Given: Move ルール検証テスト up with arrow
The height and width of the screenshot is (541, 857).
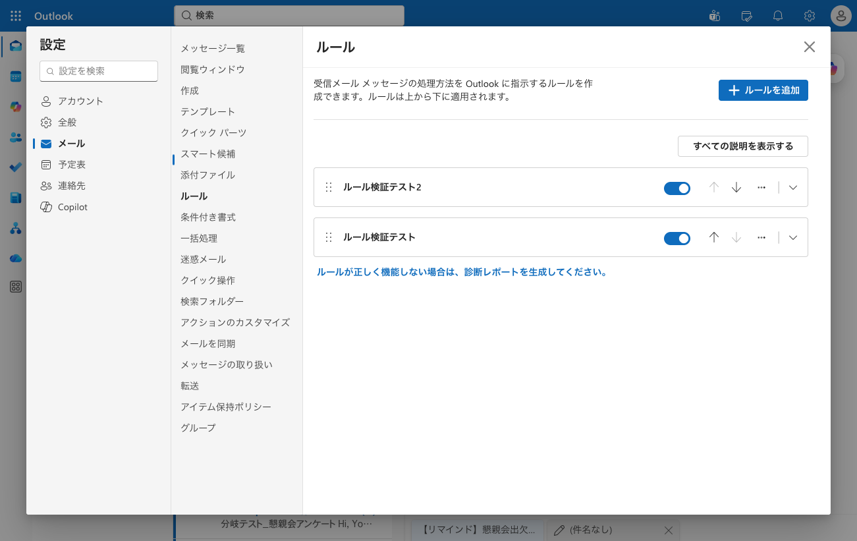Looking at the screenshot, I should coord(714,237).
